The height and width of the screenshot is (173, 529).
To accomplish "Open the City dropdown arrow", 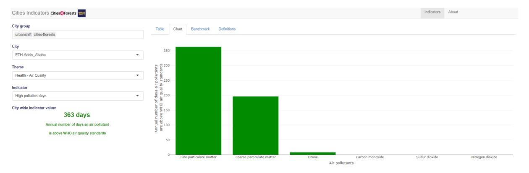I will [137, 55].
